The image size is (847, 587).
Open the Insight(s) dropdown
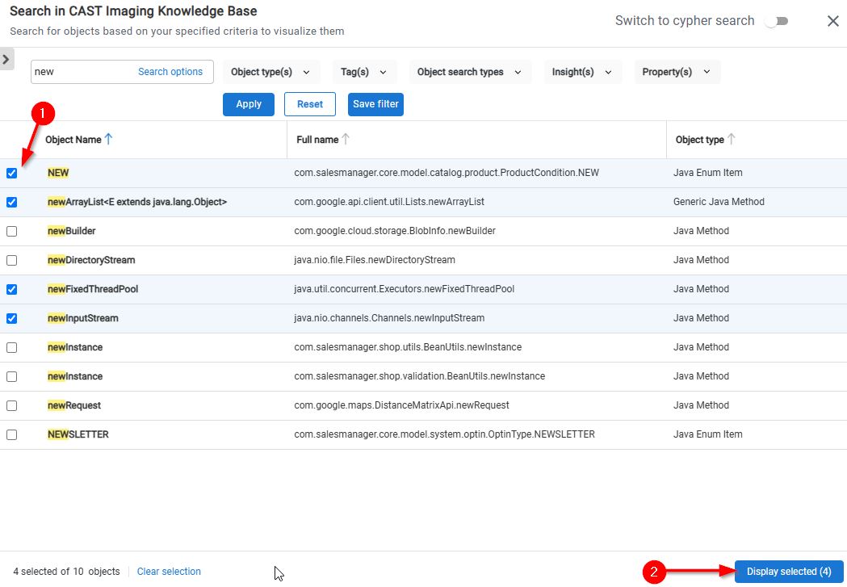582,72
